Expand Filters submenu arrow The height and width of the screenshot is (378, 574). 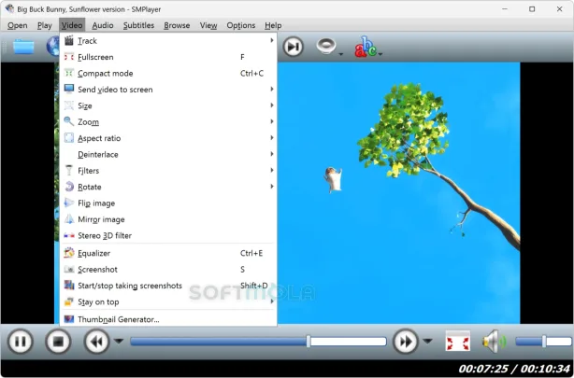click(272, 170)
